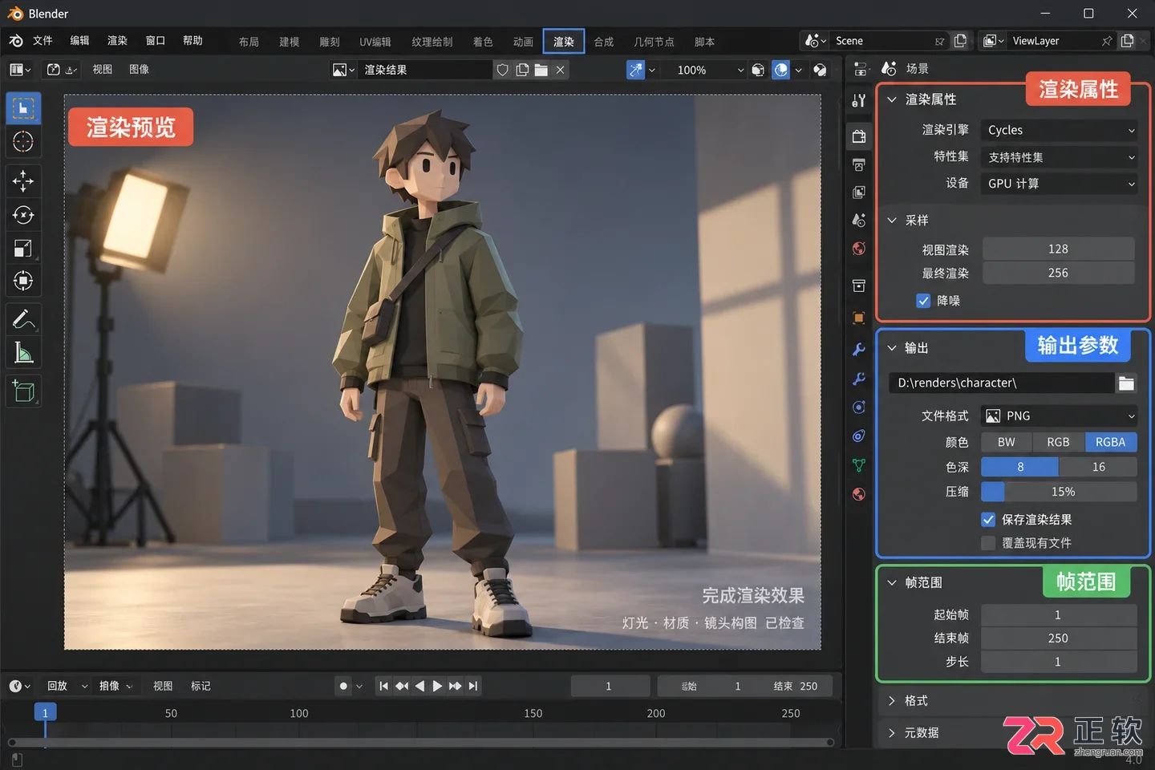Select the Add Cube tool
Image resolution: width=1155 pixels, height=770 pixels.
(x=23, y=391)
